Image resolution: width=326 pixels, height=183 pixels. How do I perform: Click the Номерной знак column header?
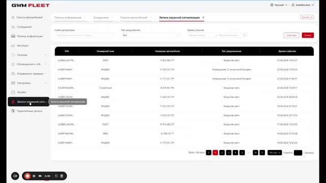point(105,51)
